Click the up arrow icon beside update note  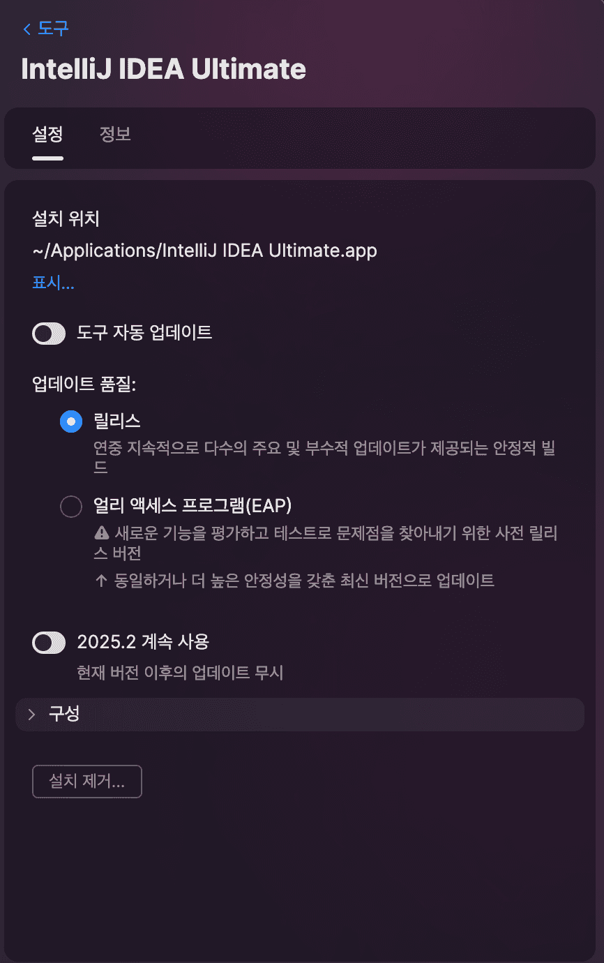[101, 581]
